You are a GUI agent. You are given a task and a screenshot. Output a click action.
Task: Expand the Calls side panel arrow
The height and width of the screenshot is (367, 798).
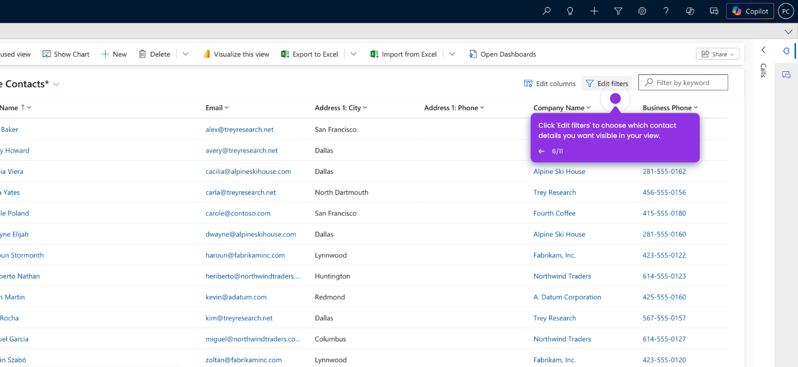[764, 50]
